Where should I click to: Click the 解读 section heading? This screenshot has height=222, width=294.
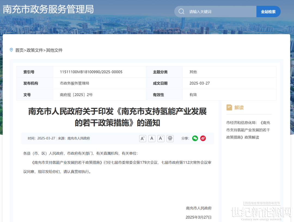[239, 108]
